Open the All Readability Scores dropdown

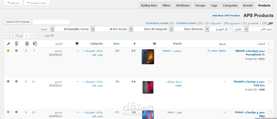coord(70,29)
